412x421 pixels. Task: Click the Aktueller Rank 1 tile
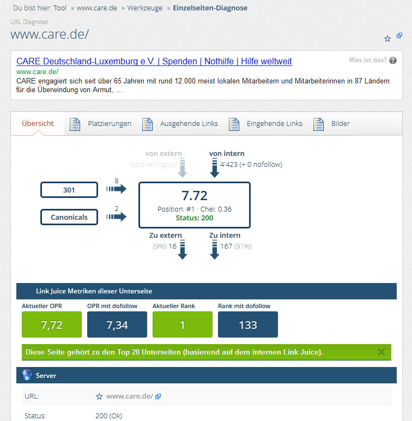pos(183,324)
